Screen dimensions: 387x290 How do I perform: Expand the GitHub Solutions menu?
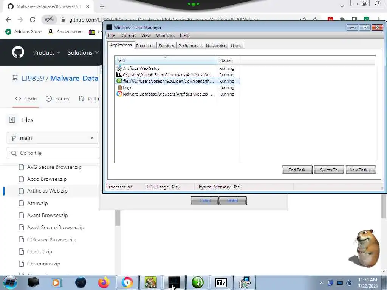[83, 52]
